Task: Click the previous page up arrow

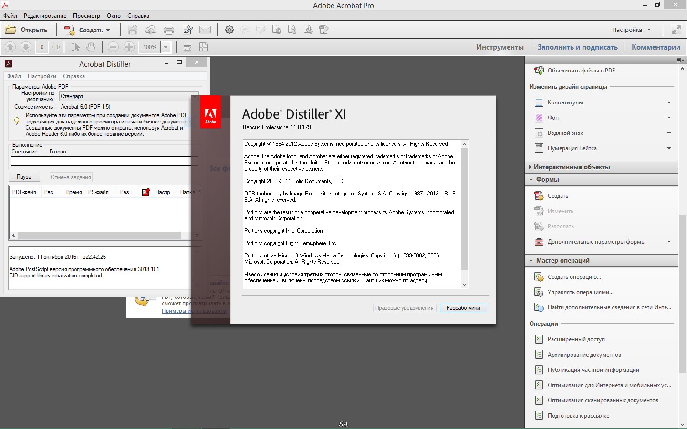Action: click(10, 47)
